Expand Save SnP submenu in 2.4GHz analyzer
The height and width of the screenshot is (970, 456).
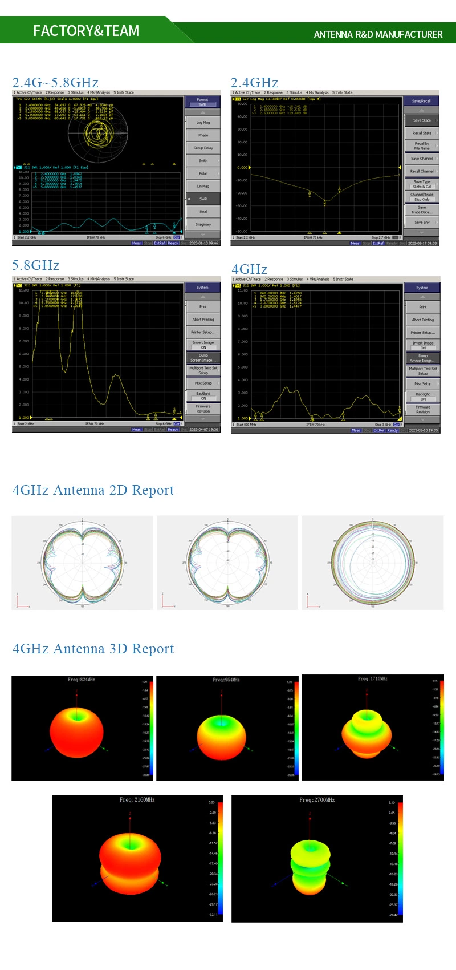pyautogui.click(x=422, y=222)
